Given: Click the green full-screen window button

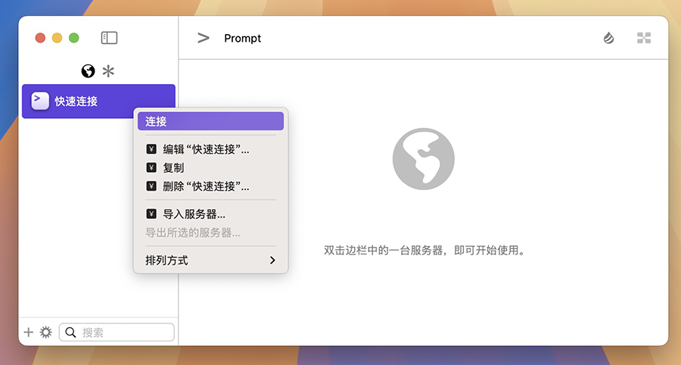Looking at the screenshot, I should 73,38.
